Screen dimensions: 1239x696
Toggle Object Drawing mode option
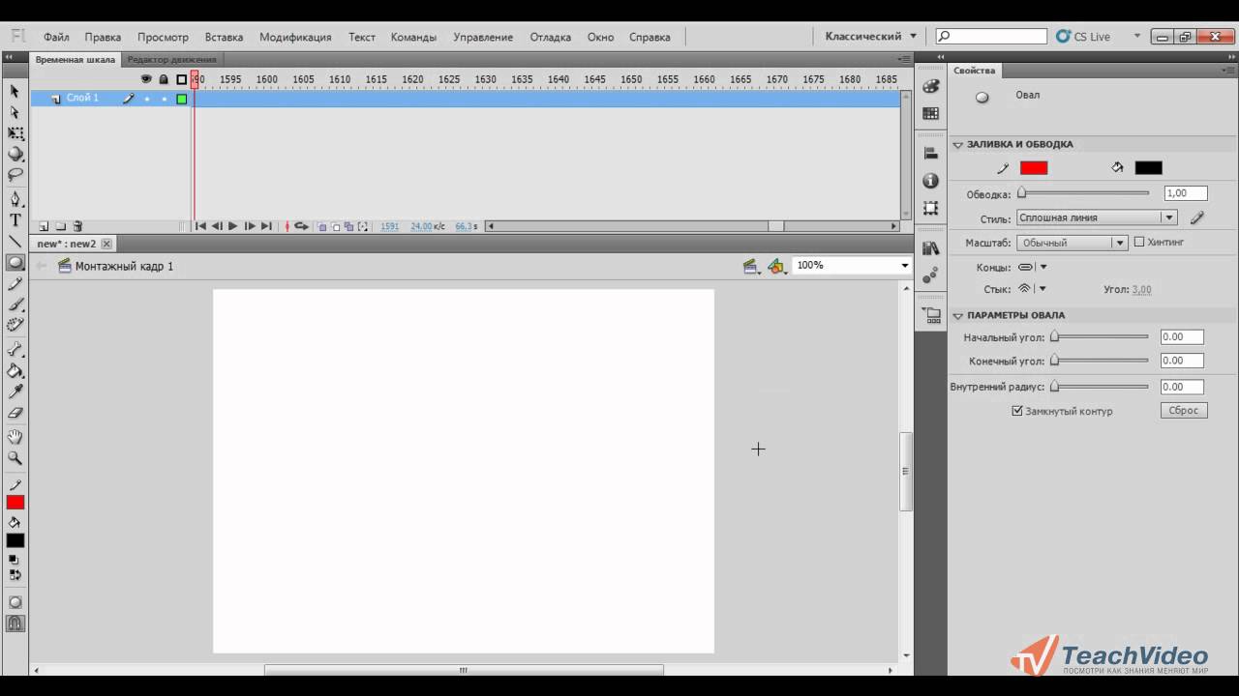(x=15, y=602)
